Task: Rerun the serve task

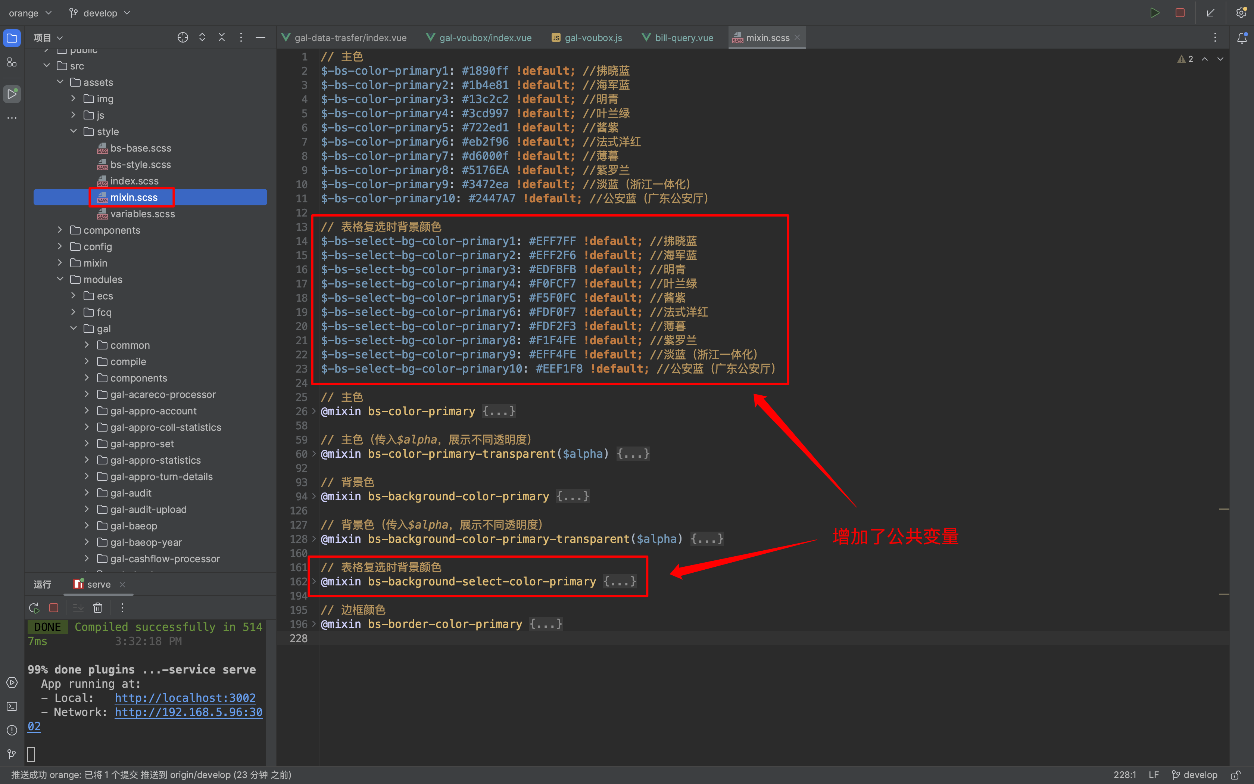Action: [34, 608]
